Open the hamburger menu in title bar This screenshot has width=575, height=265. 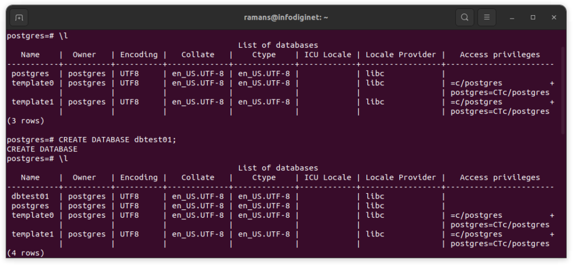click(487, 17)
